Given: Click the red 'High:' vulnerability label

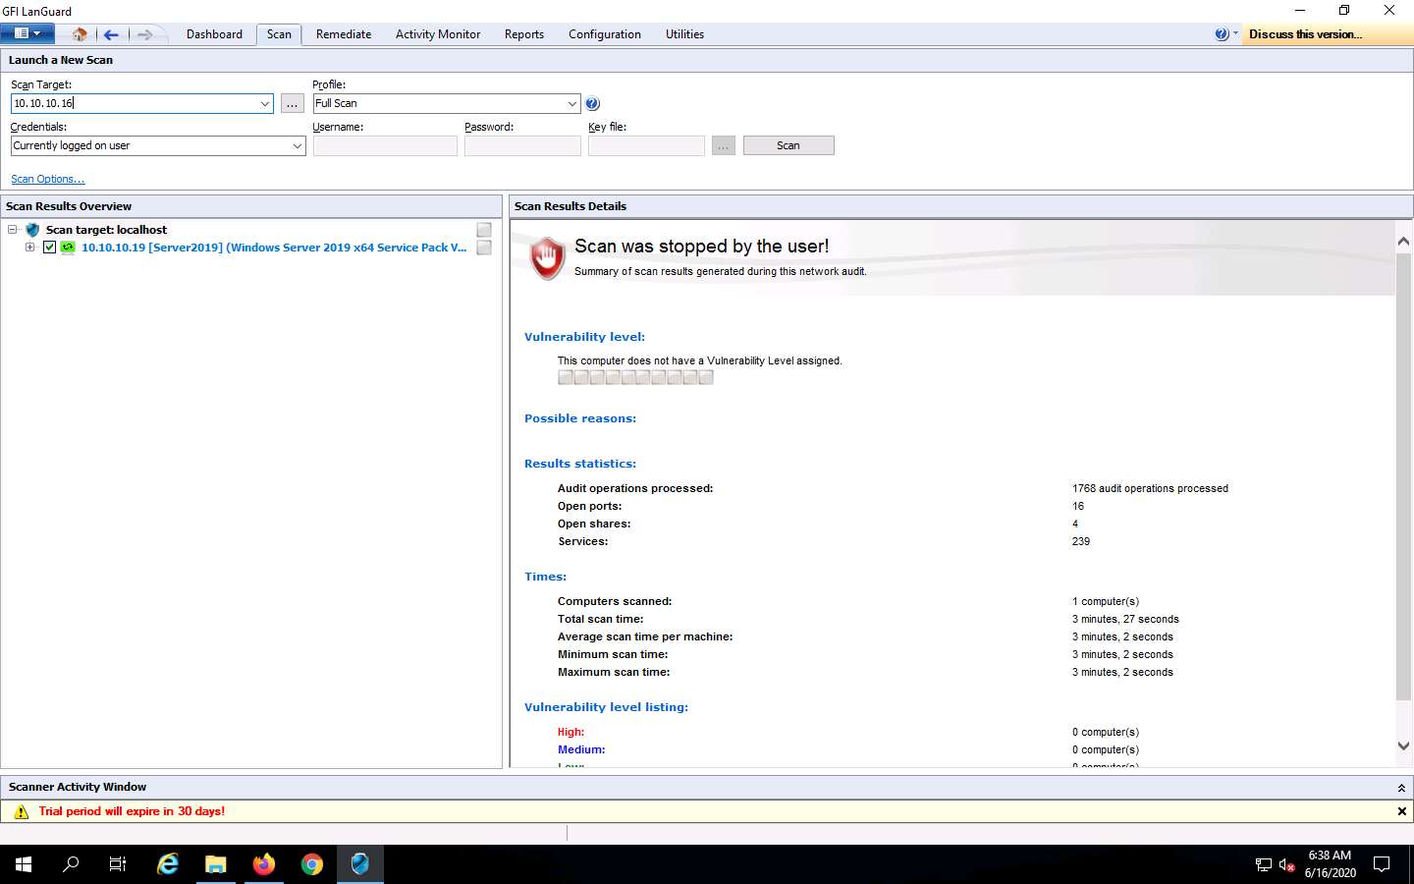Looking at the screenshot, I should tap(571, 732).
